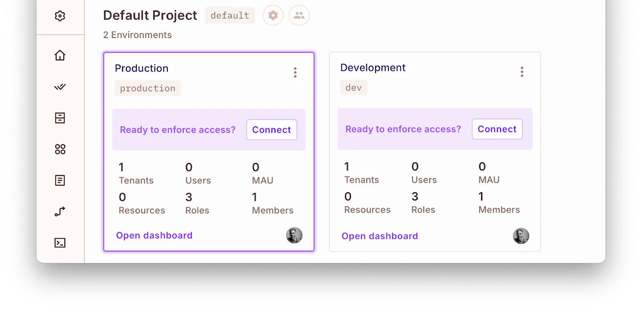Click 'MAU' in the Development card
The height and width of the screenshot is (311, 642).
489,180
